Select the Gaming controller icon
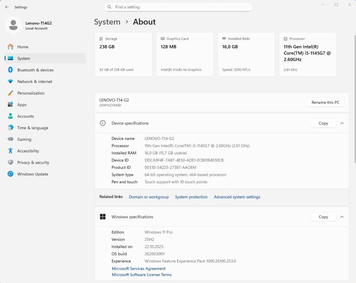Image resolution: width=356 pixels, height=283 pixels. (x=10, y=139)
